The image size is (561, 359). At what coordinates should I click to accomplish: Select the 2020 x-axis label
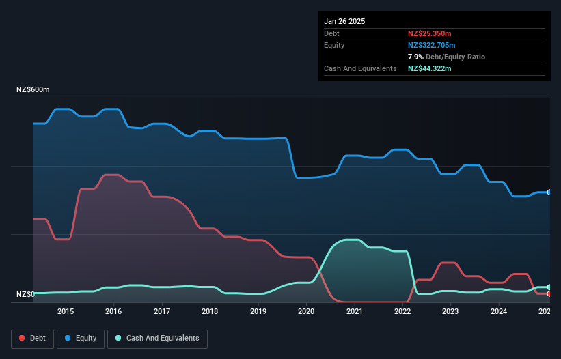306,312
